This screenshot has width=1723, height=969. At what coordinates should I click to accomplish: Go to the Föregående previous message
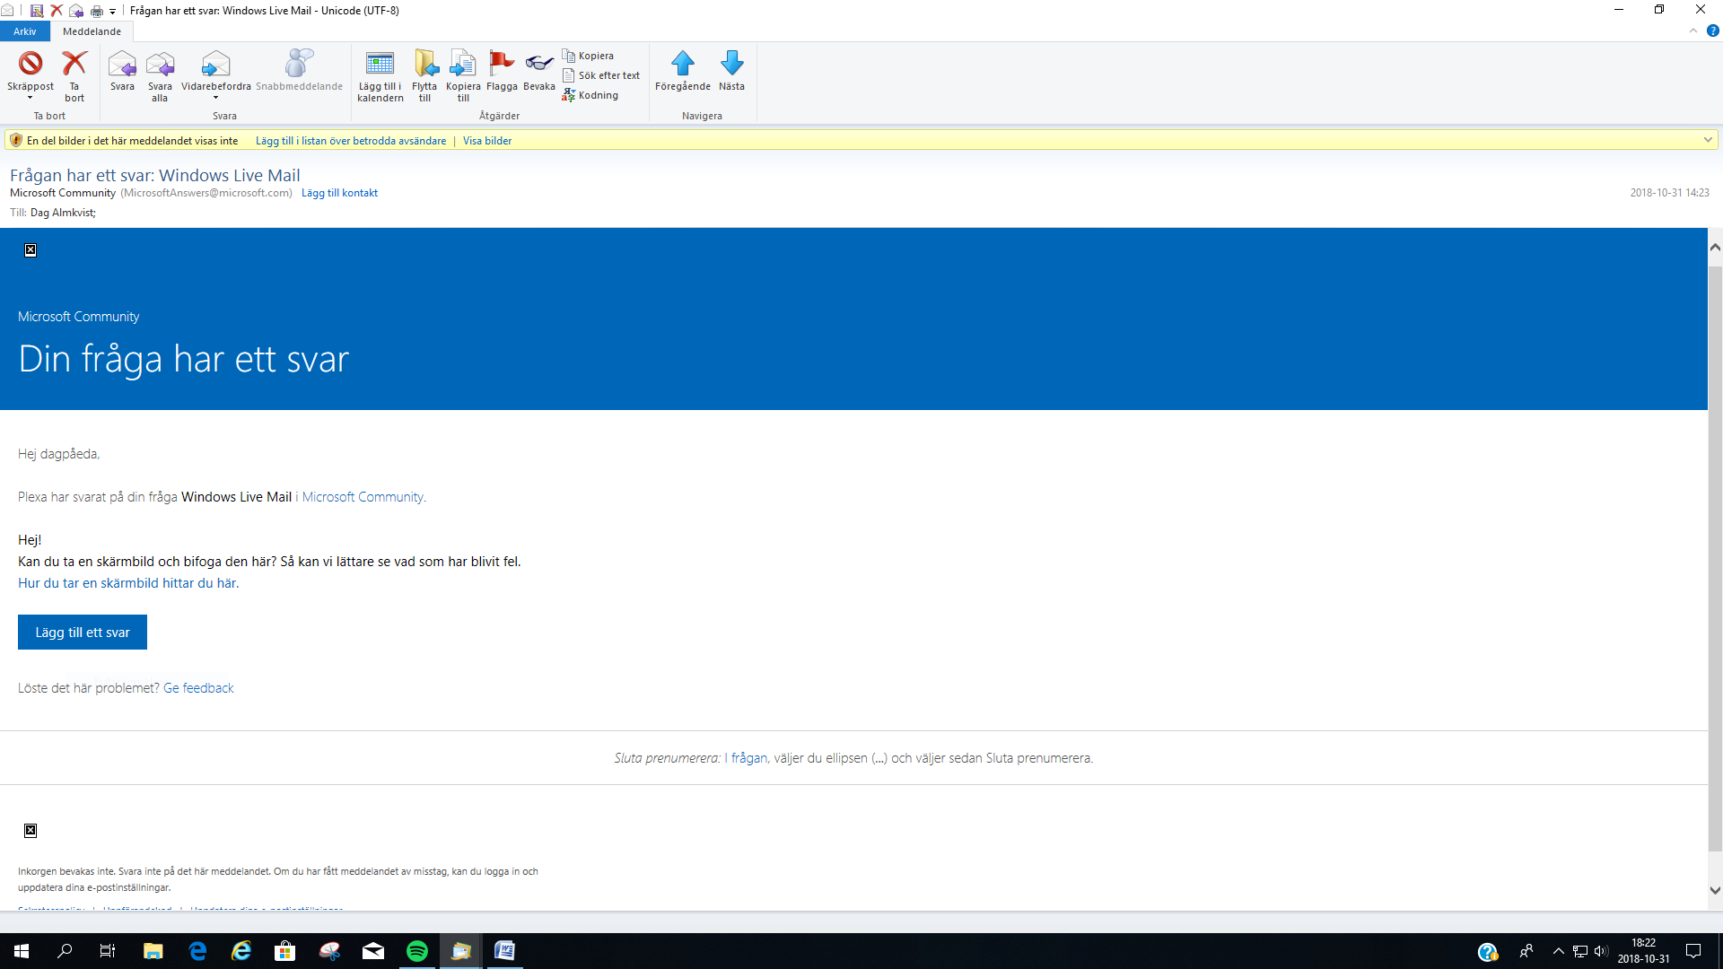click(x=682, y=64)
